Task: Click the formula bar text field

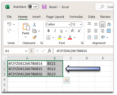Action: coord(83,51)
